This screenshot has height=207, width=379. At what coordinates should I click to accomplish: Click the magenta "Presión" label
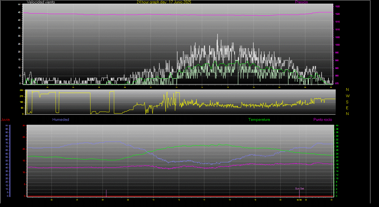(302, 2)
